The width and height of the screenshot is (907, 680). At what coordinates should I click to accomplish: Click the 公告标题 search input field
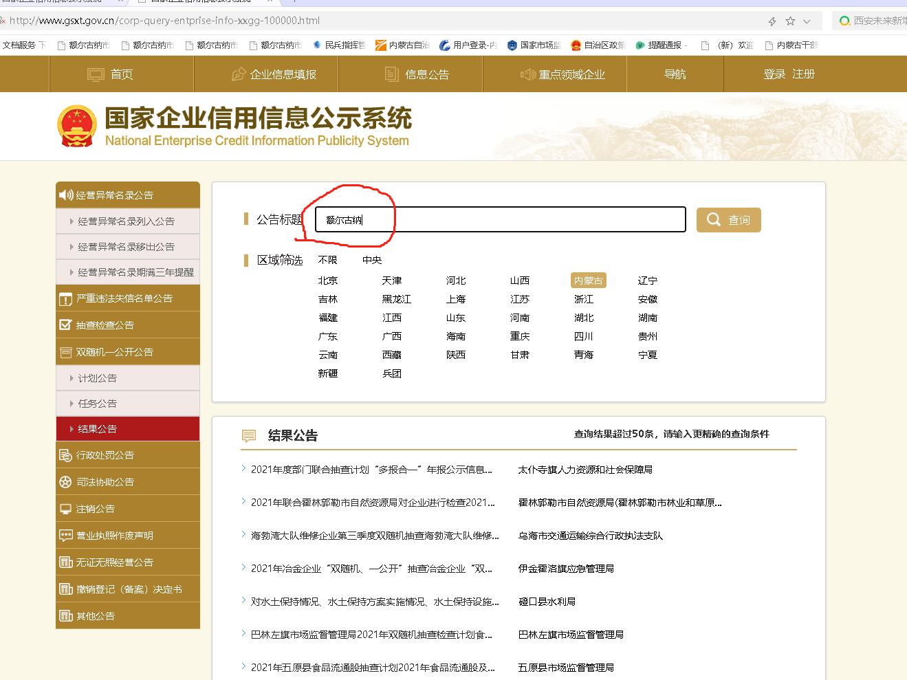click(501, 219)
